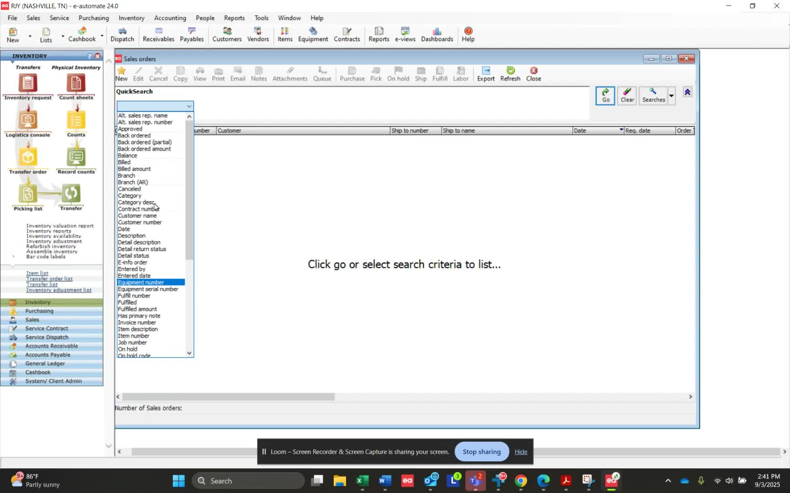Open the Lists button dropdown arrow

pos(62,36)
